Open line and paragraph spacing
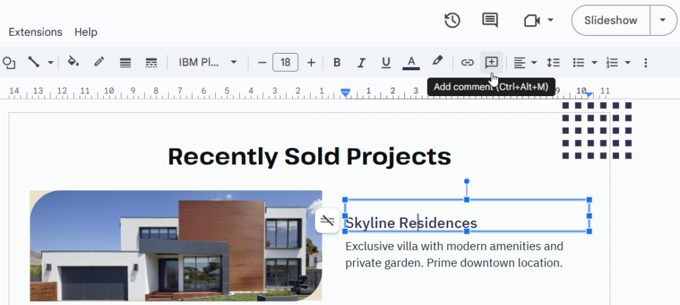Image resolution: width=680 pixels, height=305 pixels. pyautogui.click(x=552, y=62)
